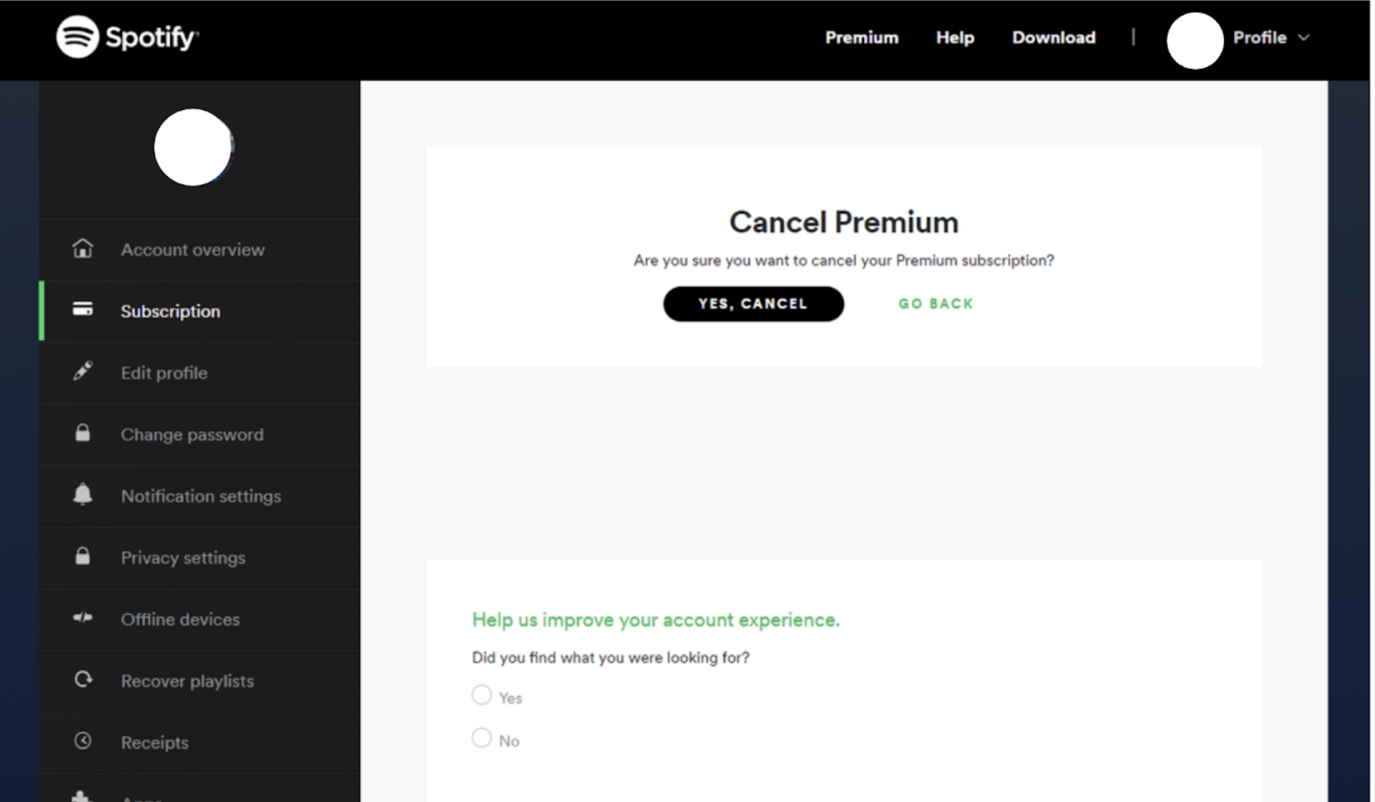Select the Offline devices icon
The height and width of the screenshot is (802, 1375).
(83, 618)
